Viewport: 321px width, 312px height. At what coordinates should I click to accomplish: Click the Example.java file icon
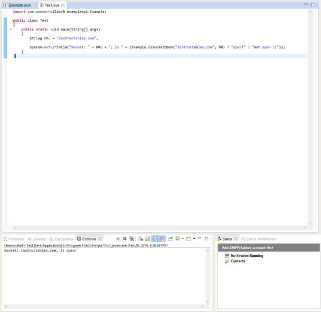[x=6, y=5]
